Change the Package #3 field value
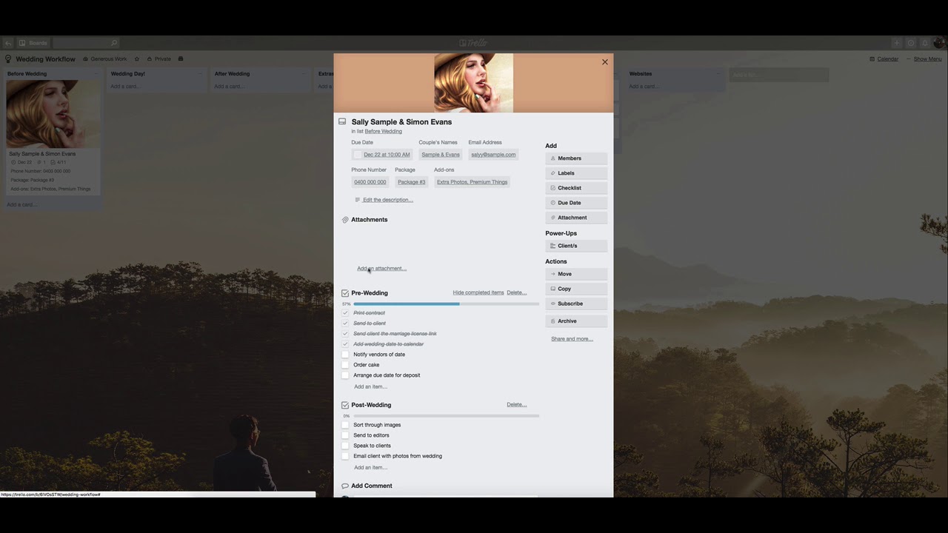 (x=412, y=182)
